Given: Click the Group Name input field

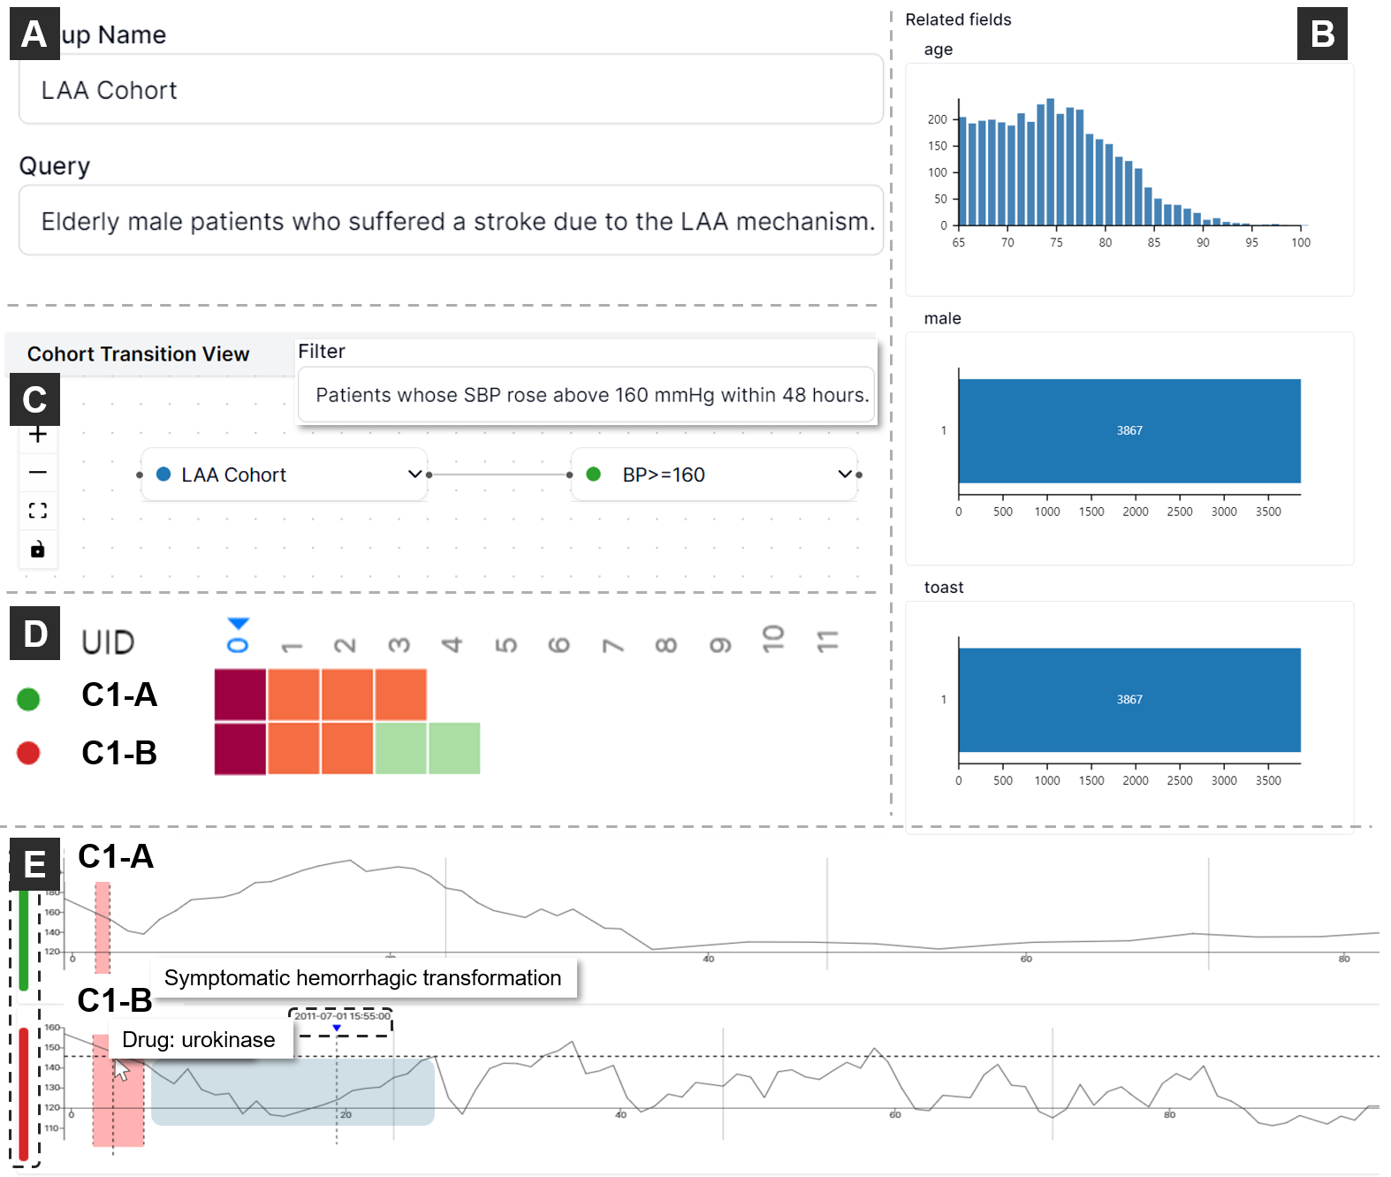Looking at the screenshot, I should (451, 90).
